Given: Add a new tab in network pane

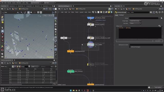Looking at the screenshot, I should pos(73,6).
